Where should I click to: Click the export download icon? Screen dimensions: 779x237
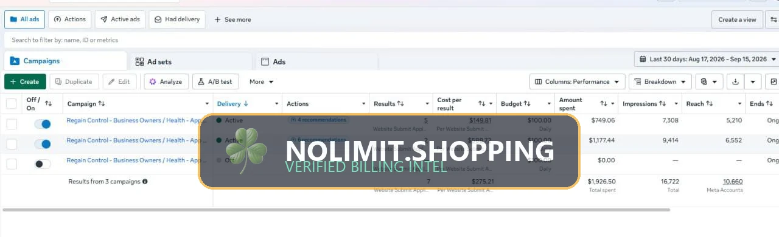pos(736,81)
